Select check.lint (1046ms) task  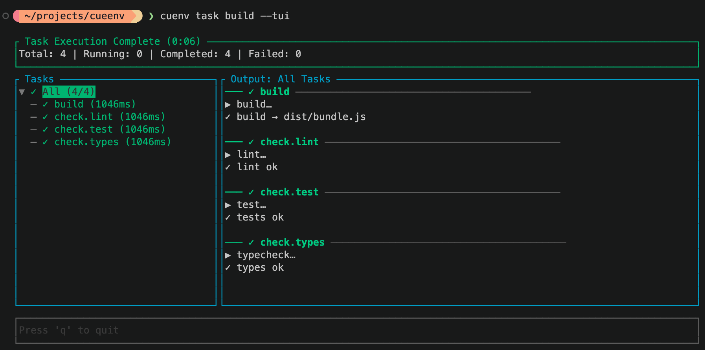tap(110, 117)
